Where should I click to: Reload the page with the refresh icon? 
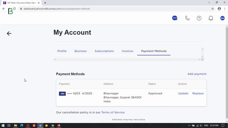14,9
